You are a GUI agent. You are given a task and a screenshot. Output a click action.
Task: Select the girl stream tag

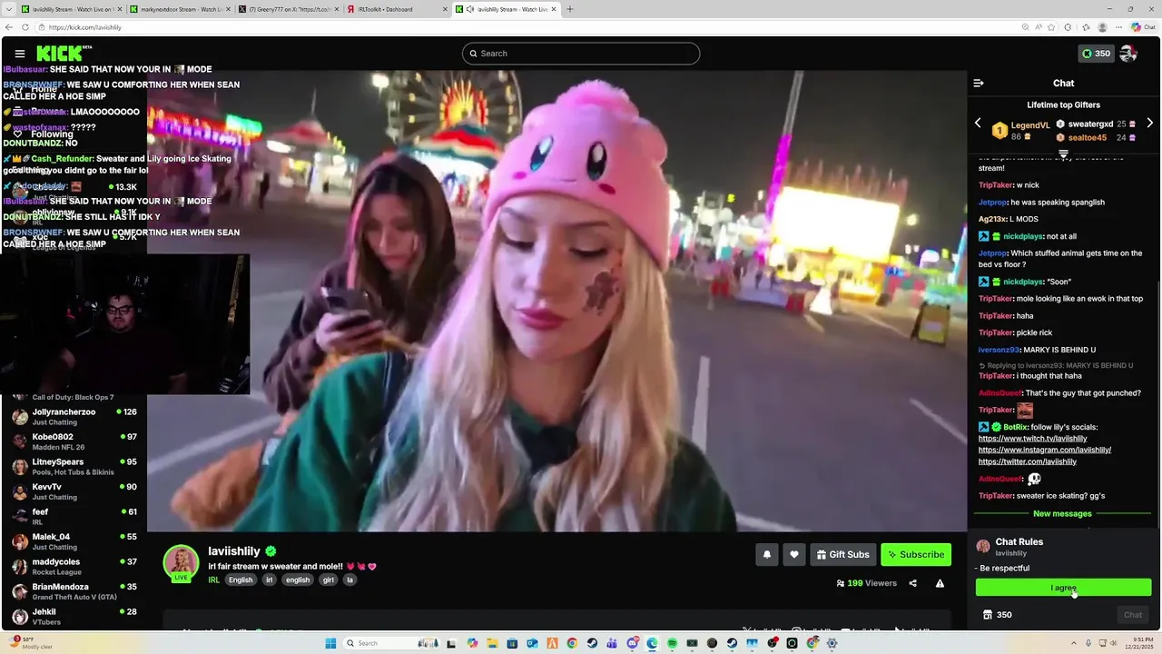click(x=328, y=580)
